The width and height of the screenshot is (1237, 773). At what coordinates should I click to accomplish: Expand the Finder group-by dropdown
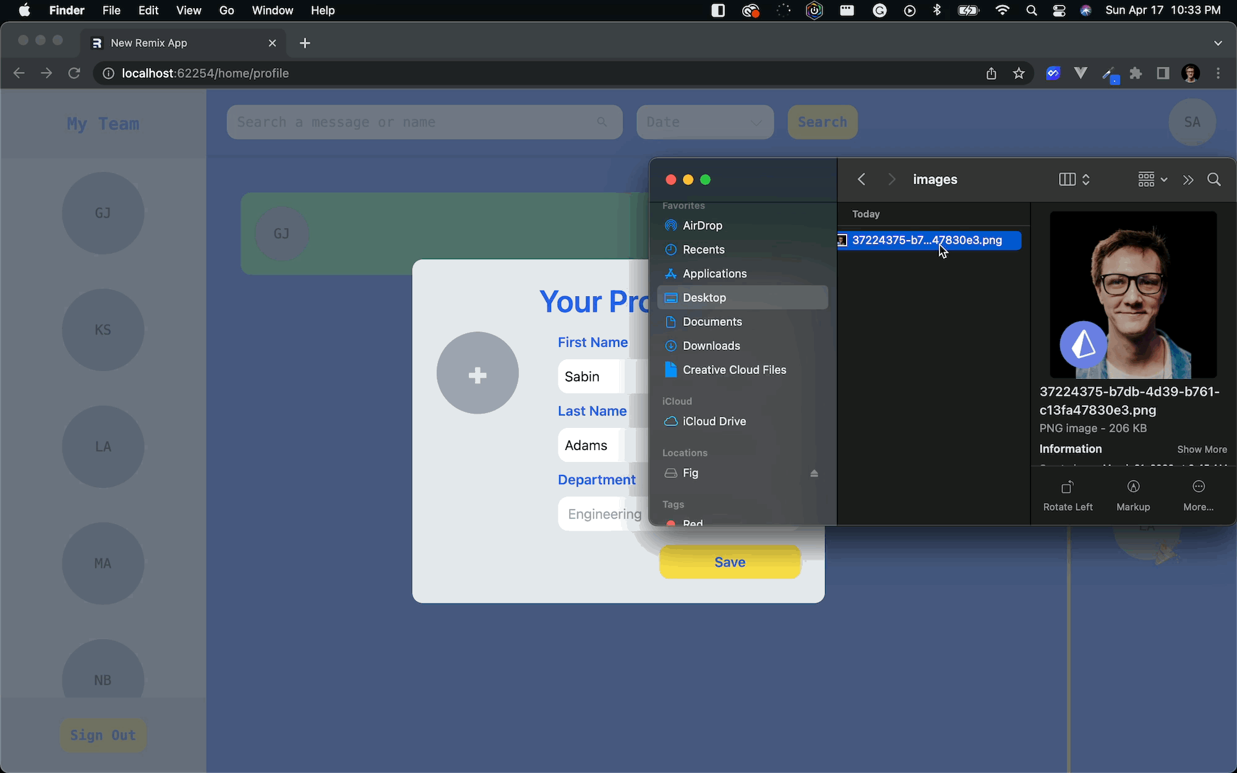(1152, 179)
